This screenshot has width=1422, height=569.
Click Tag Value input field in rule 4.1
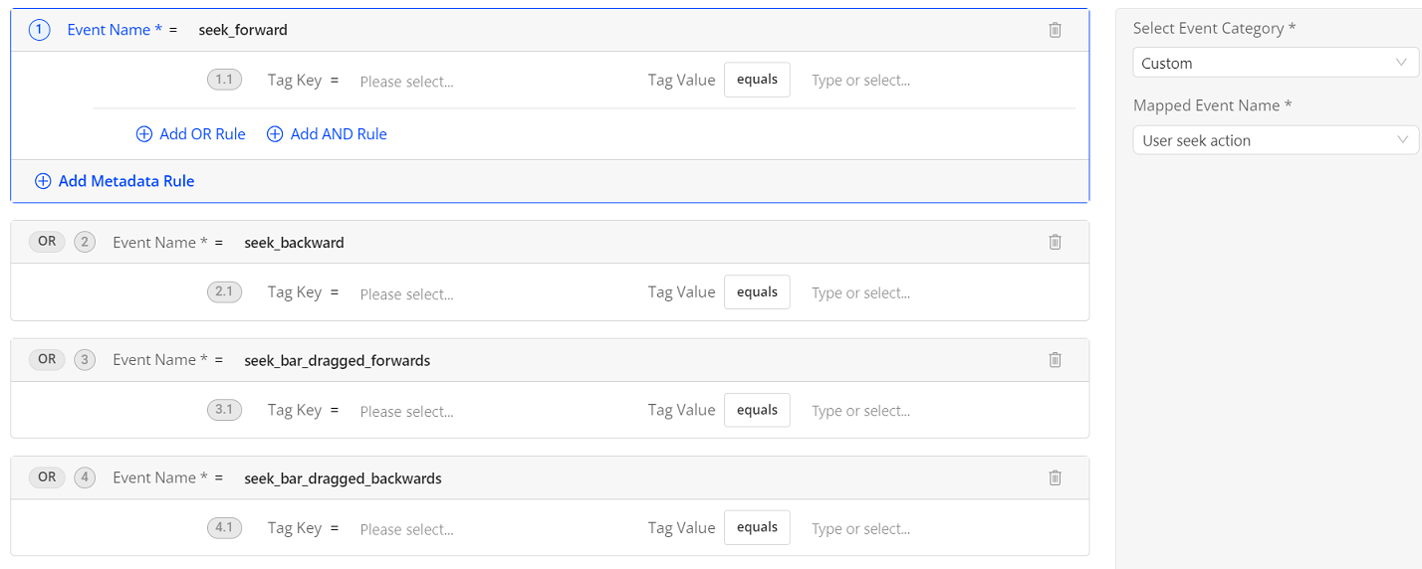pos(936,529)
